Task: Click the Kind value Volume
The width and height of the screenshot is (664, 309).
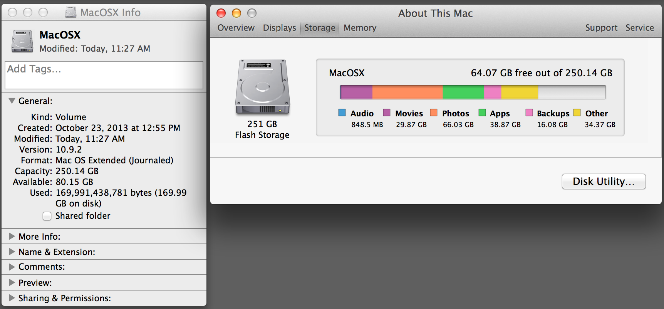Action: (71, 117)
